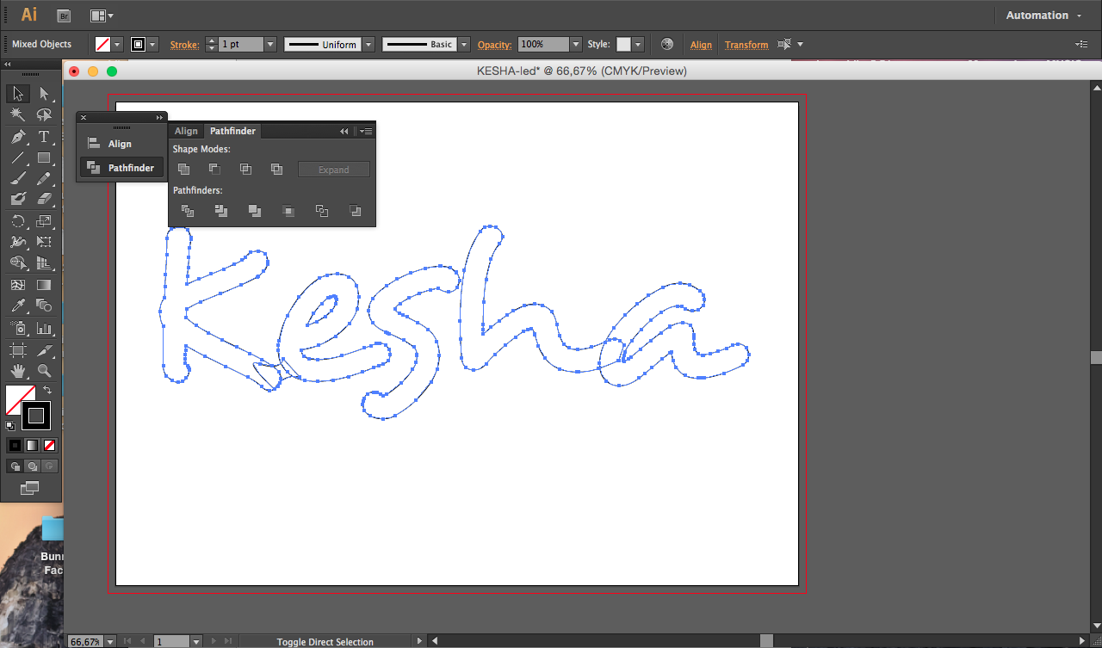Set the None color mode button
Screen dimensions: 1102x648
tap(50, 445)
